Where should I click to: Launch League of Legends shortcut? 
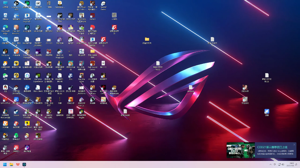pyautogui.click(x=27, y=18)
